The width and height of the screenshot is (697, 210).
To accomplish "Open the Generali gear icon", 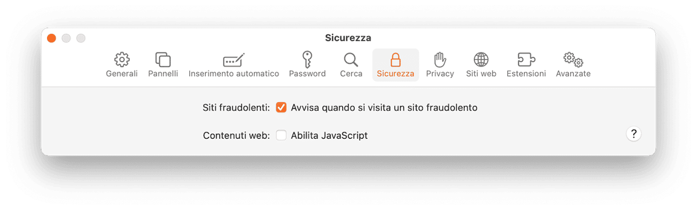I will pos(122,60).
